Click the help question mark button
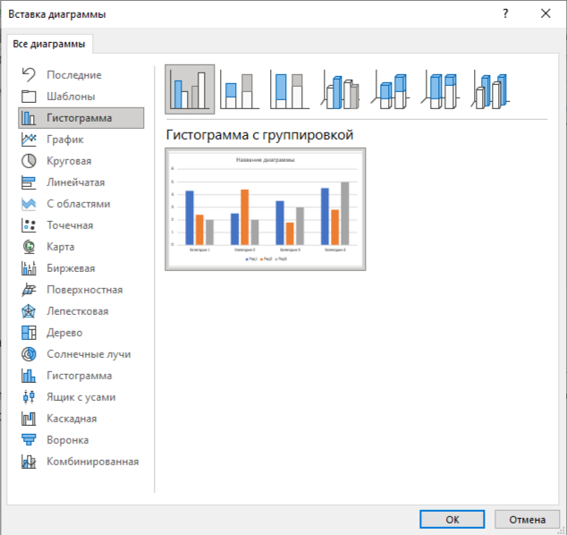 click(505, 13)
